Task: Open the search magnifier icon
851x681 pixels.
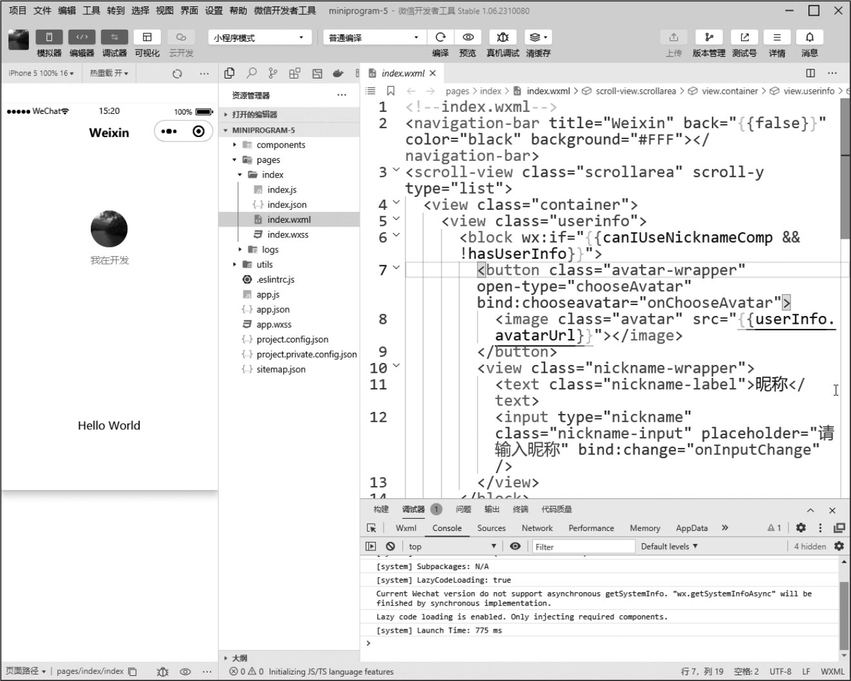Action: click(252, 73)
